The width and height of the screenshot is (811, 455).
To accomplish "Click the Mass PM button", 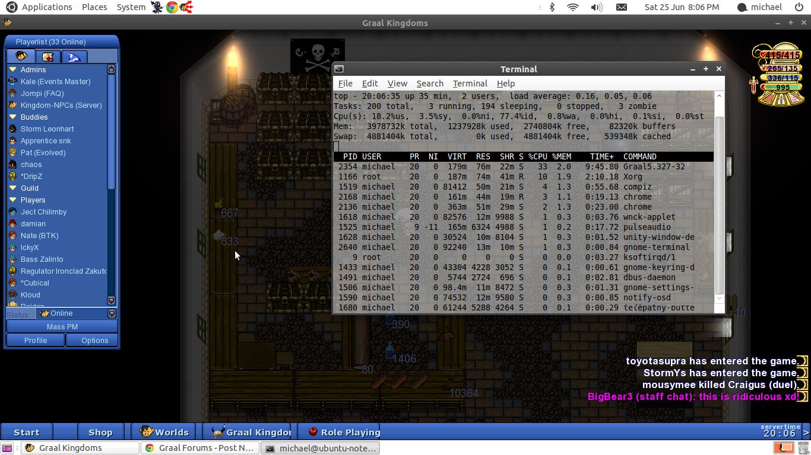I will pyautogui.click(x=62, y=326).
